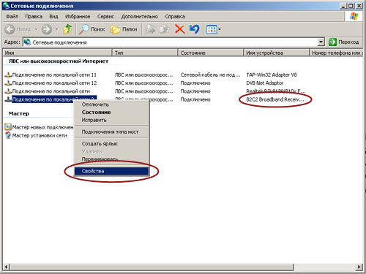Click the Move To folder icon

coord(150,29)
